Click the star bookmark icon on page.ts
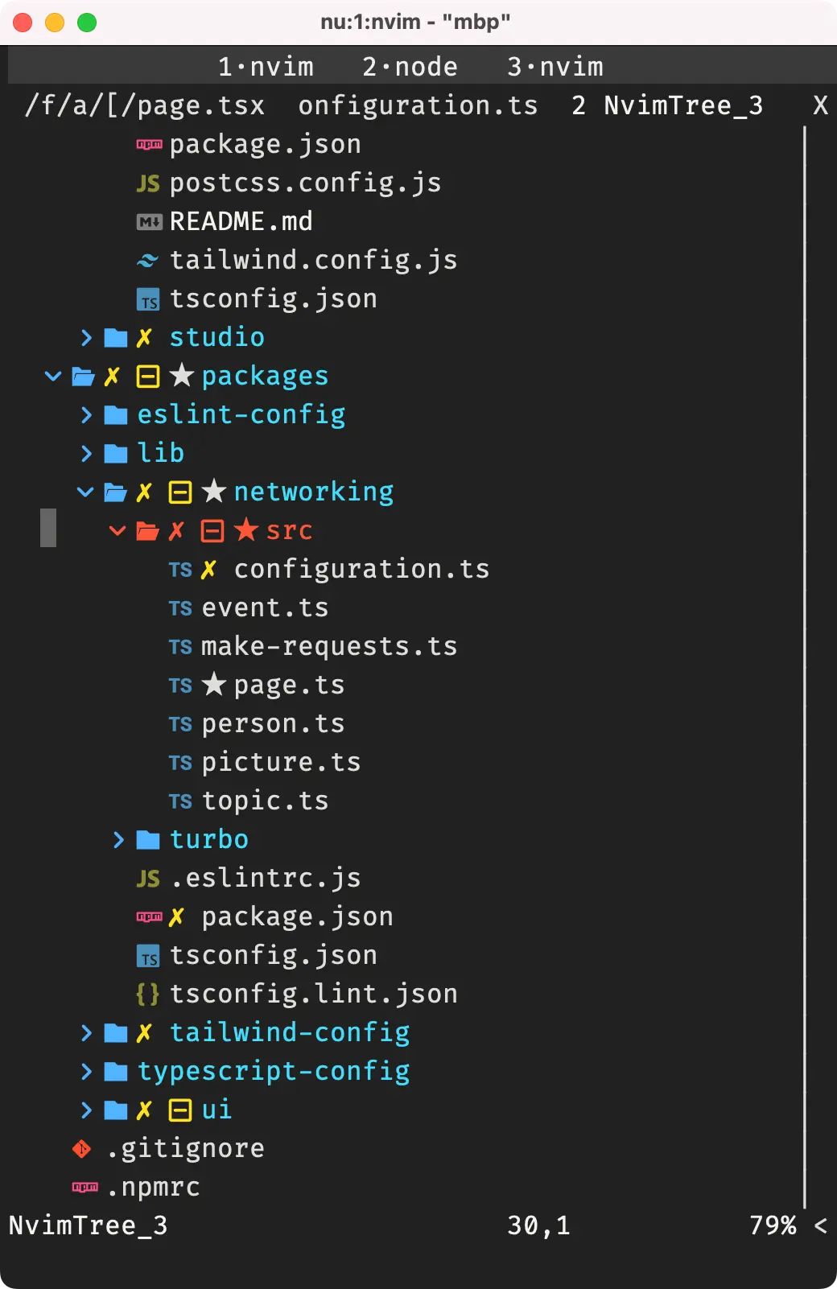 click(213, 685)
